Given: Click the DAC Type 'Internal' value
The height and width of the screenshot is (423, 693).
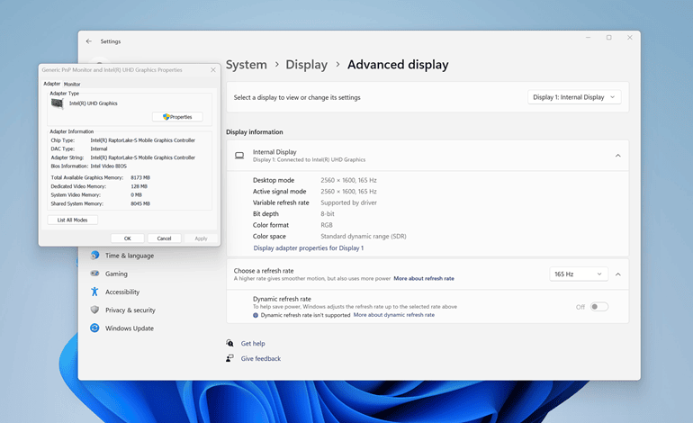Looking at the screenshot, I should pos(99,149).
